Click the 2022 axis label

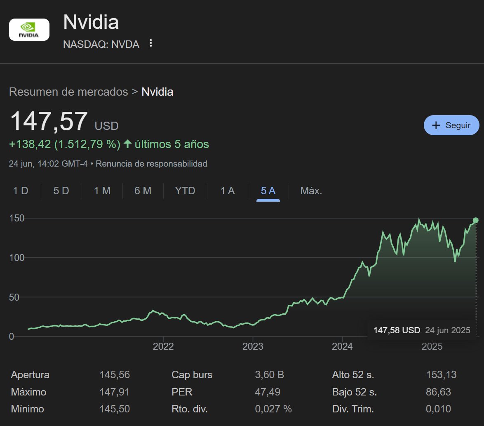tap(163, 346)
